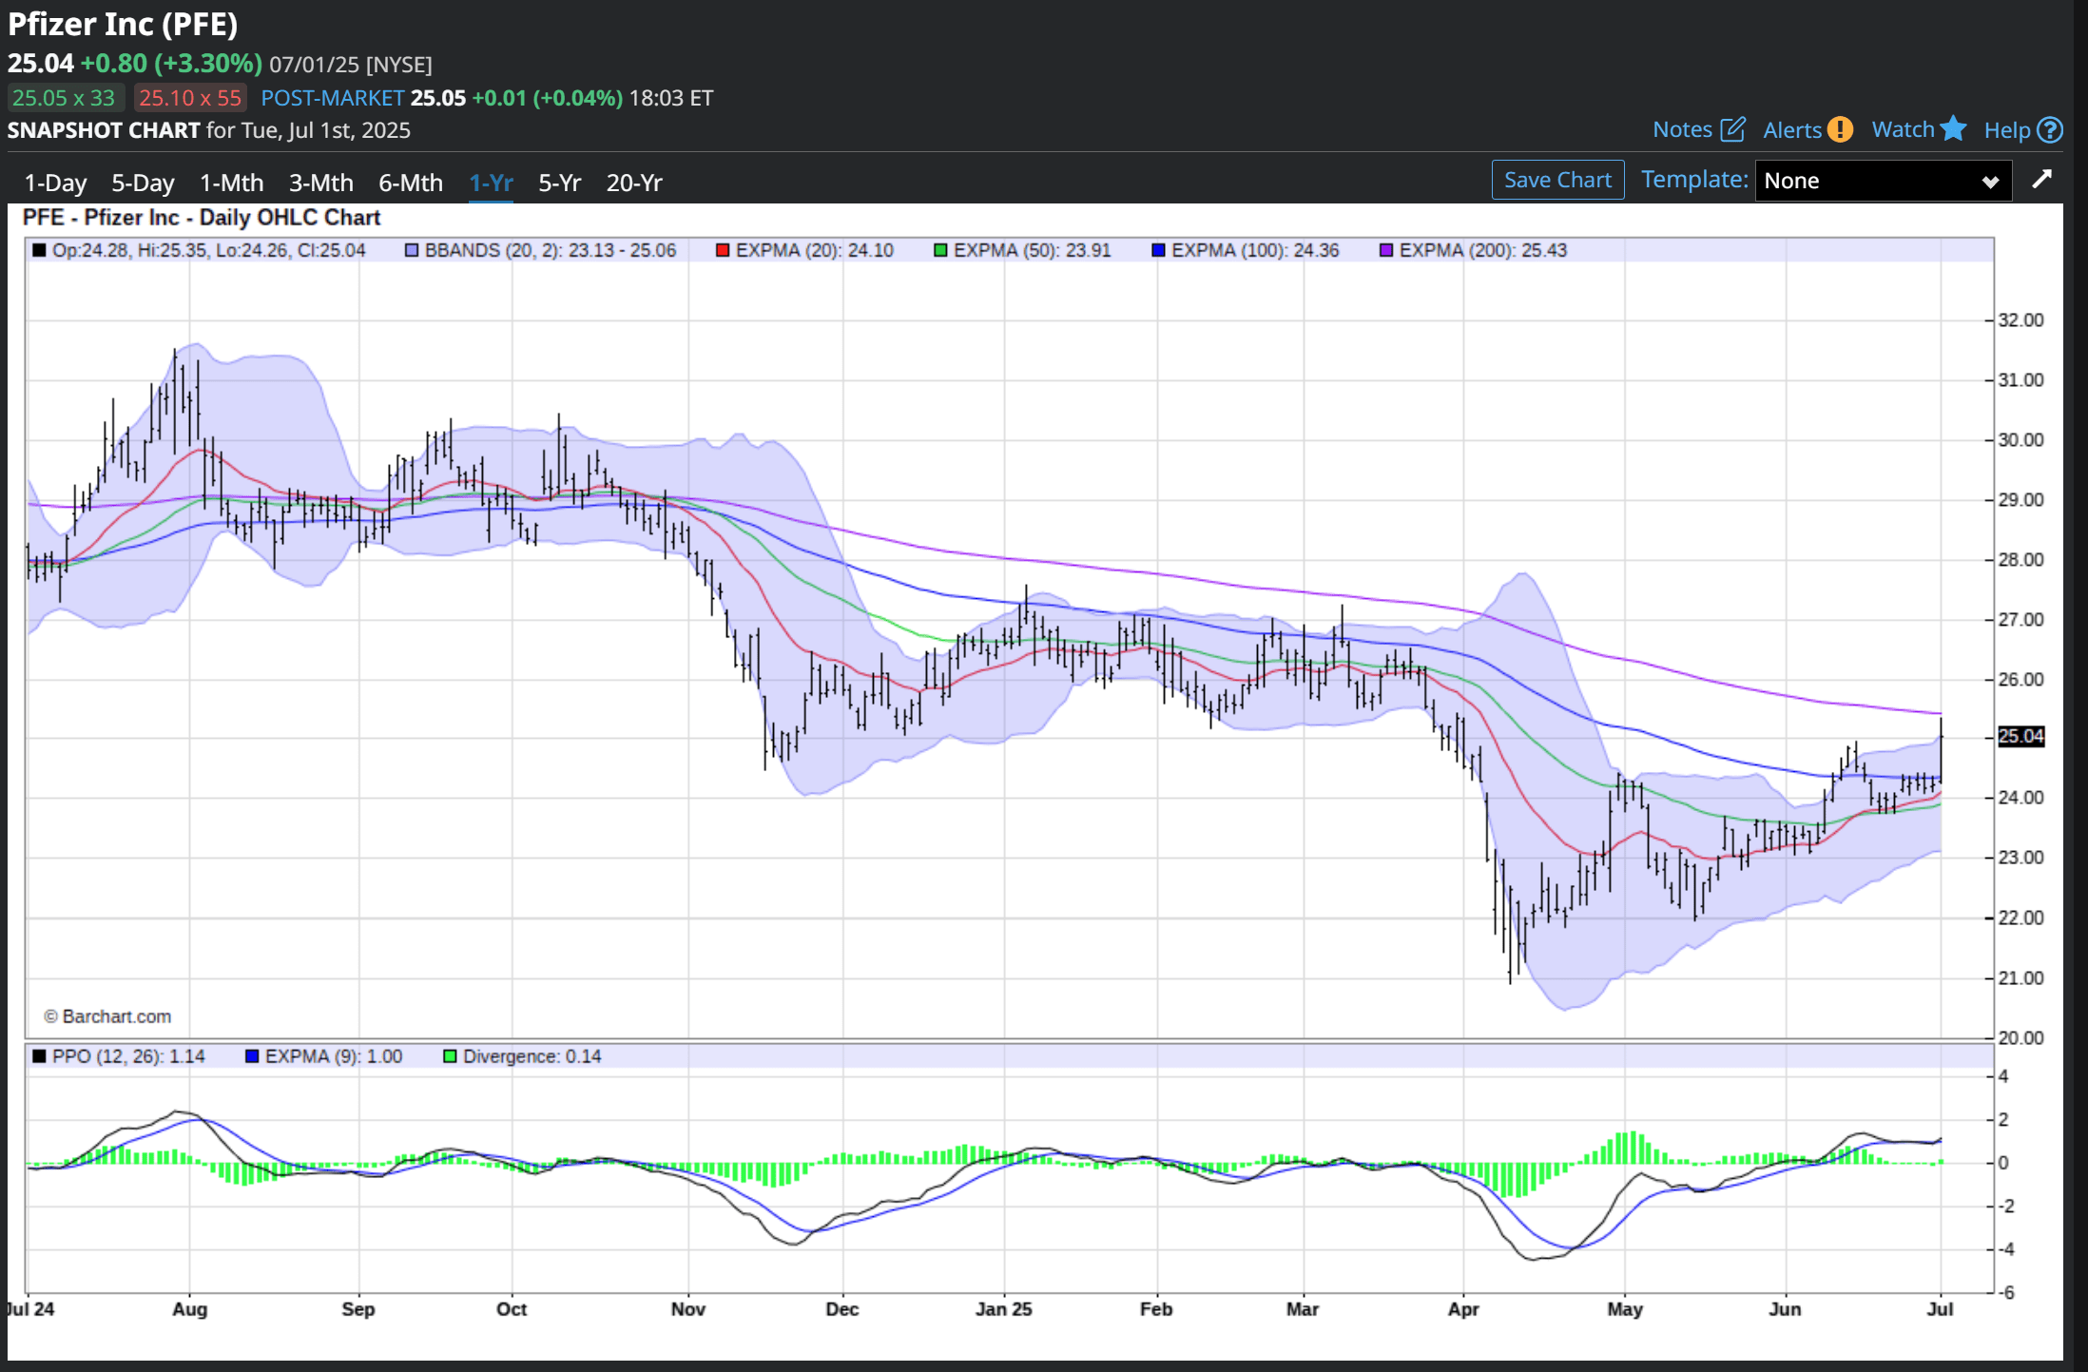The height and width of the screenshot is (1372, 2088).
Task: Switch to the 5-Yr chart range
Action: [559, 183]
